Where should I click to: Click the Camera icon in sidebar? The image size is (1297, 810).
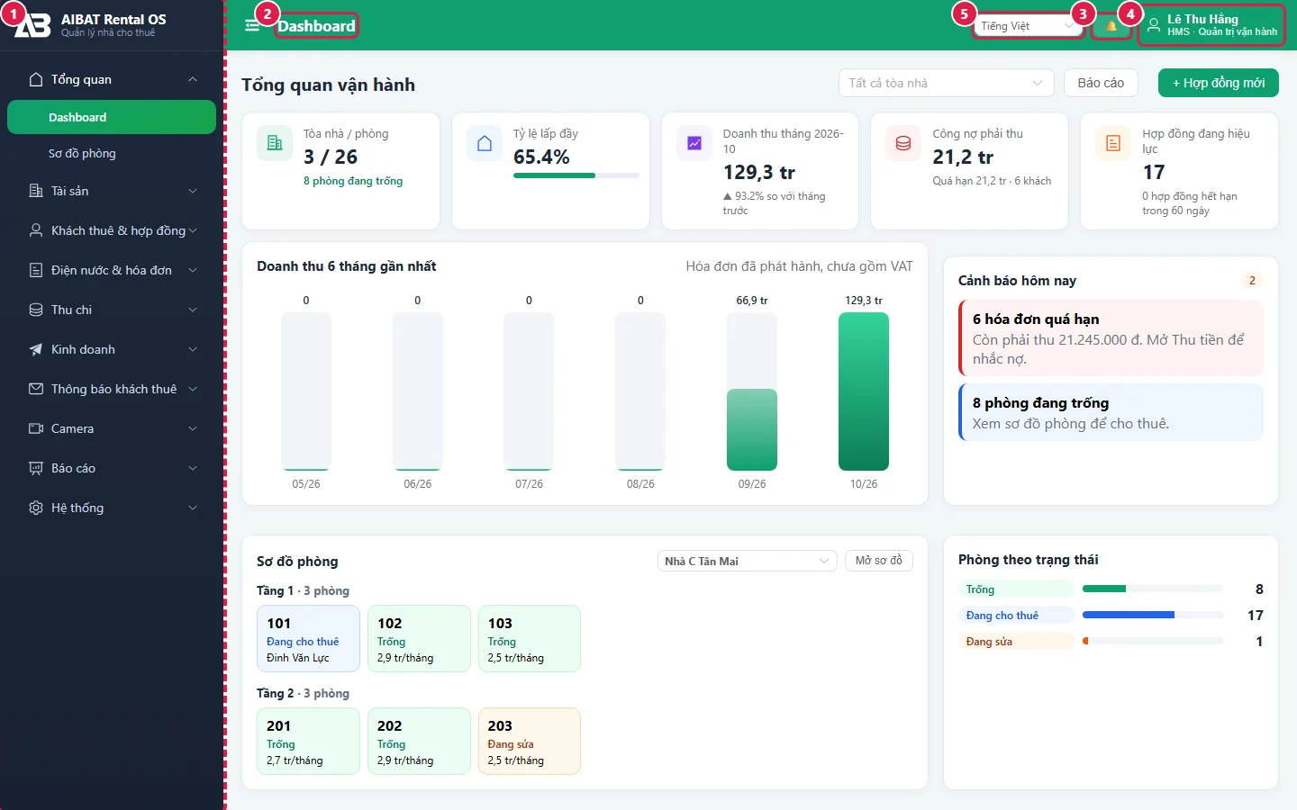point(36,428)
